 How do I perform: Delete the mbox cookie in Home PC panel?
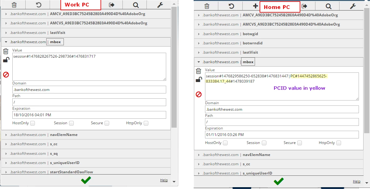click(x=199, y=71)
